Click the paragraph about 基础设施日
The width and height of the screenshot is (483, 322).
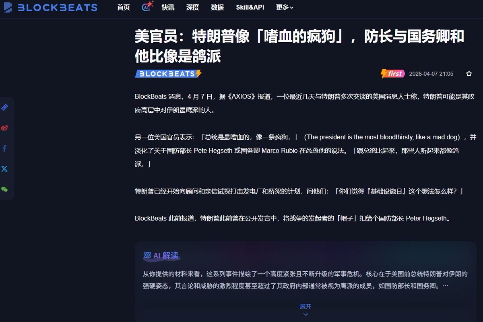(299, 191)
